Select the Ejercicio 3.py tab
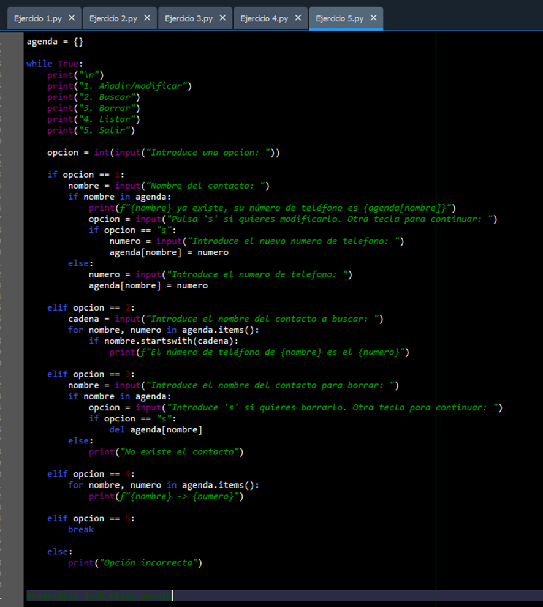 point(189,18)
